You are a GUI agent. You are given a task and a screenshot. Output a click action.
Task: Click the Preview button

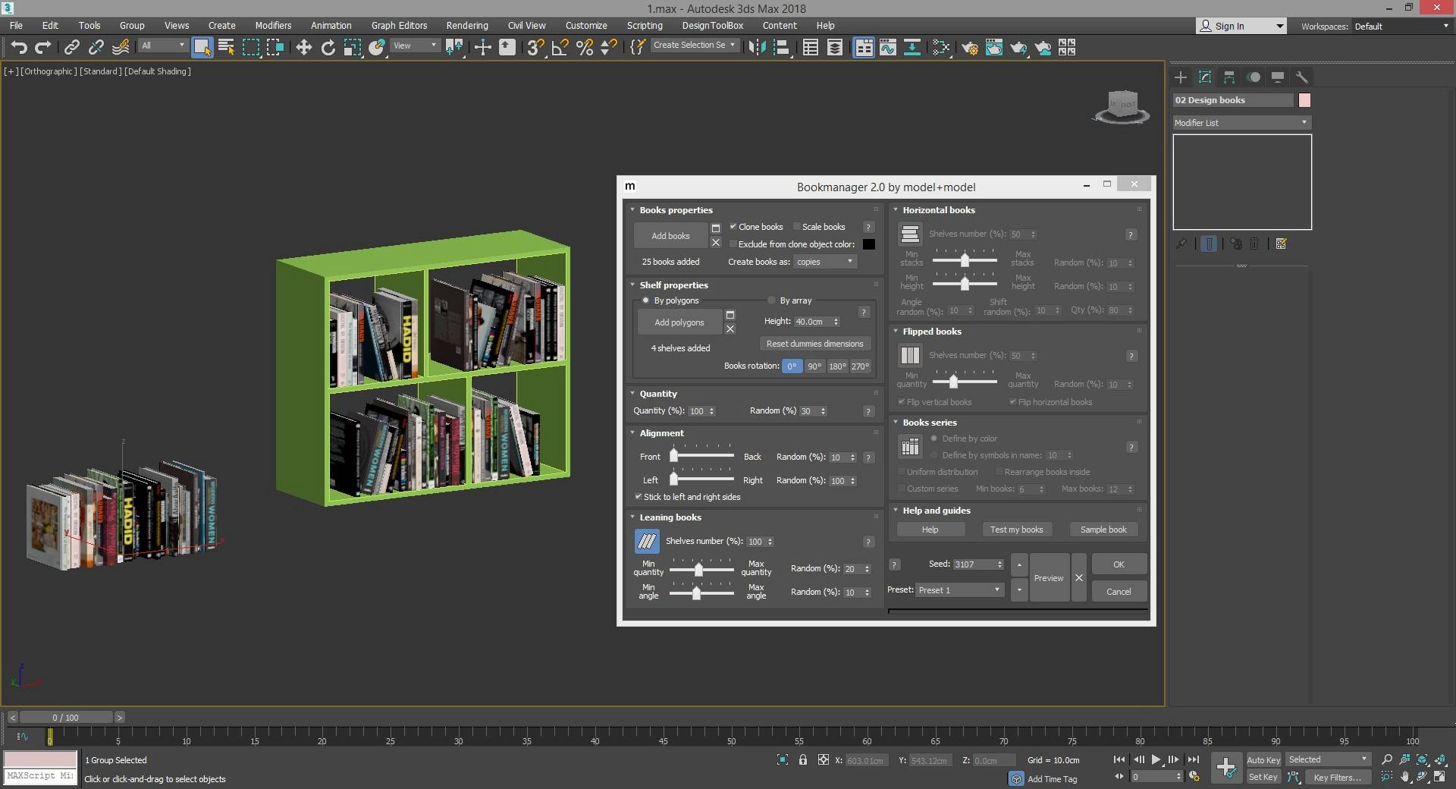tap(1049, 578)
